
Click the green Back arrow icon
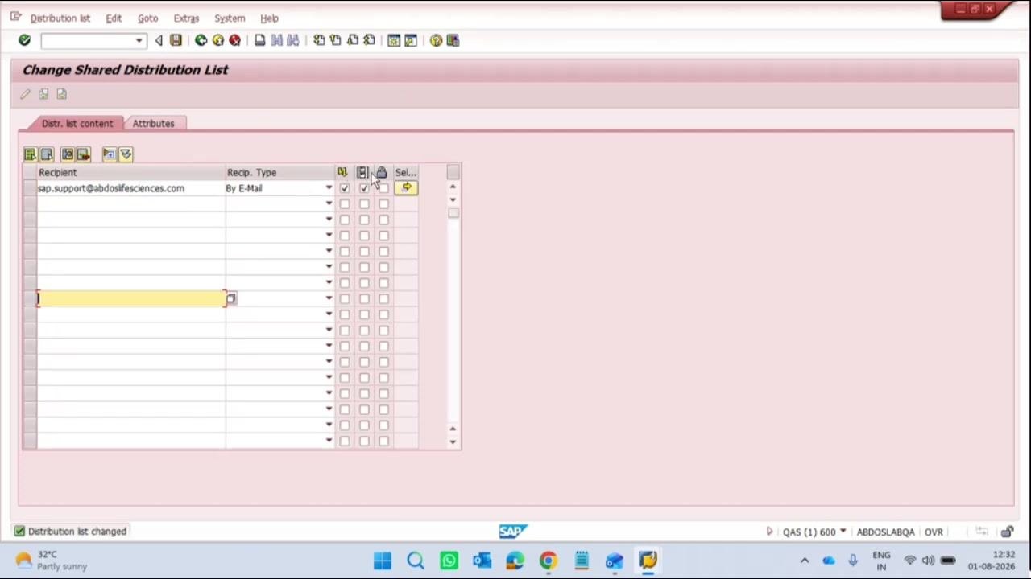click(201, 40)
